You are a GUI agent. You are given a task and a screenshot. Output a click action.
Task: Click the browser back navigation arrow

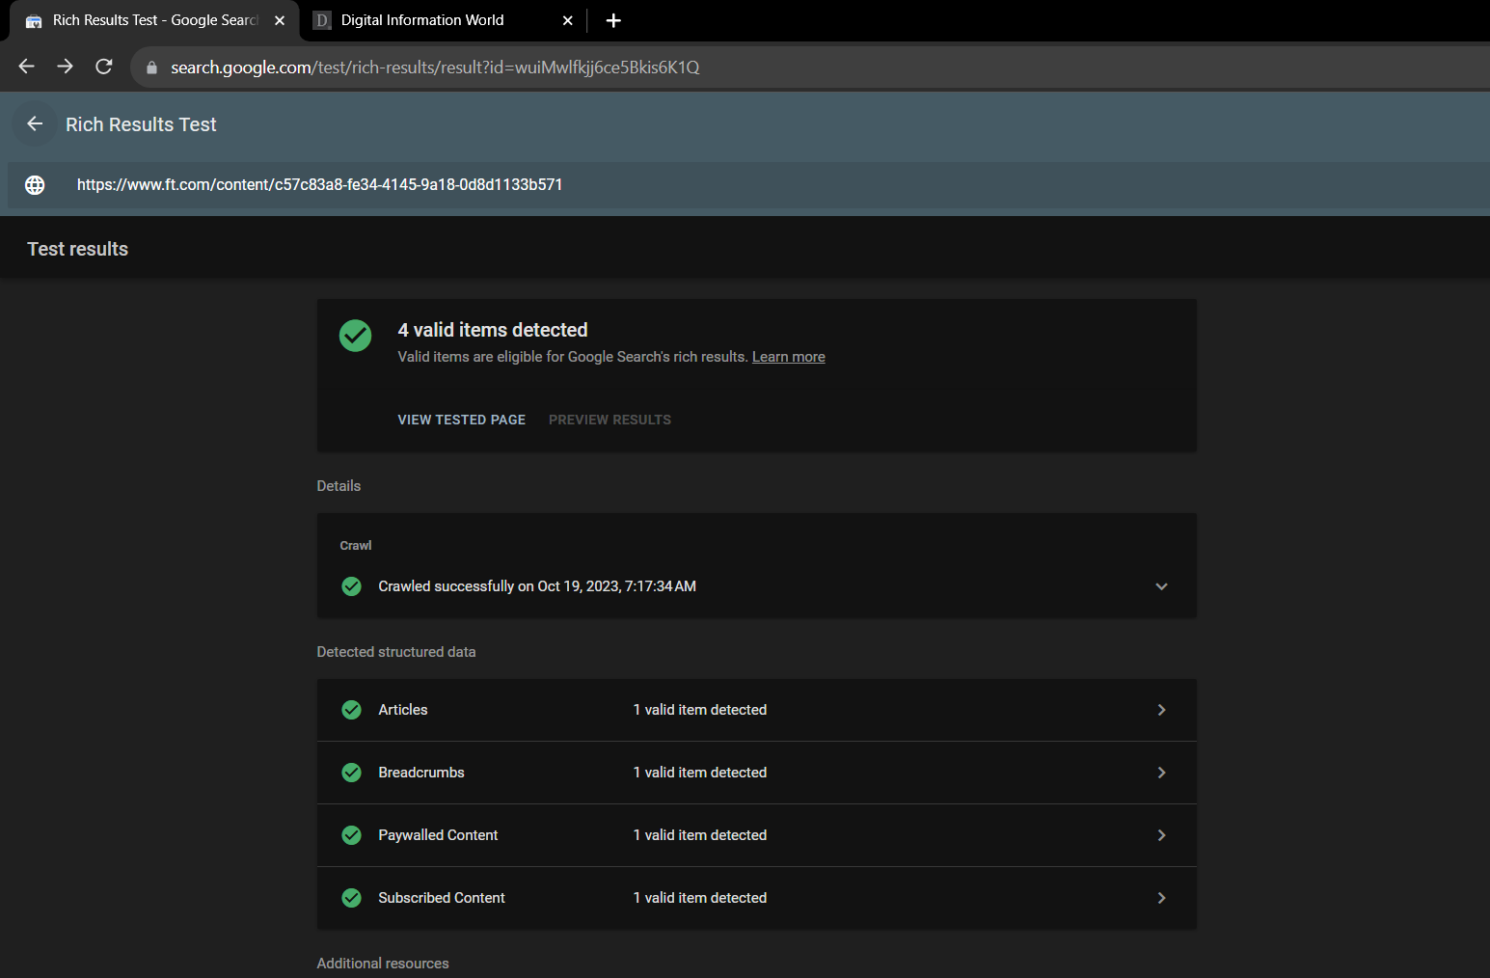tap(27, 67)
